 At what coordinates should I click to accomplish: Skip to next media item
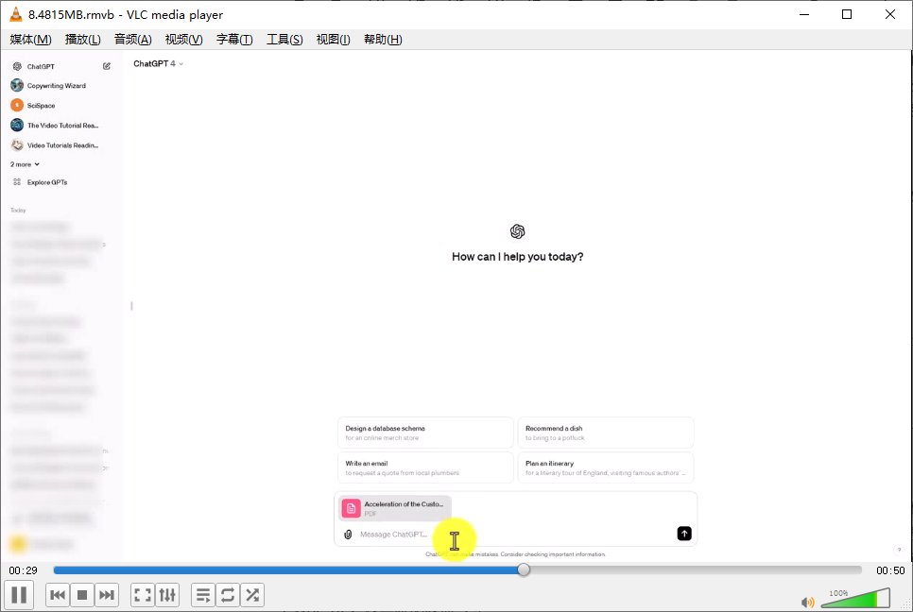(x=107, y=595)
